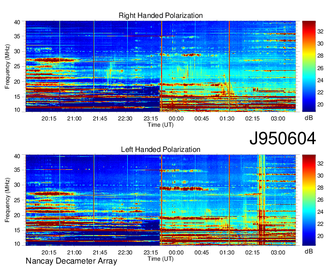Click the 03:00 tick under Right Handed plot
The height and width of the screenshot is (267, 329).
(278, 119)
